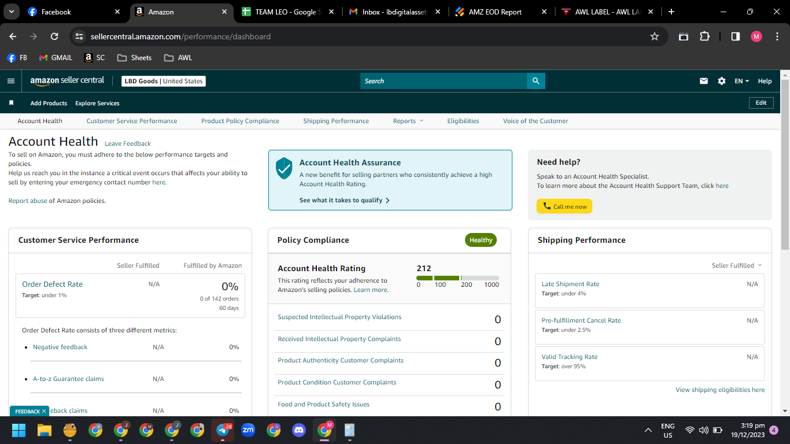Screen dimensions: 790x444
Task: Open the Leave Feedback link
Action: point(128,143)
